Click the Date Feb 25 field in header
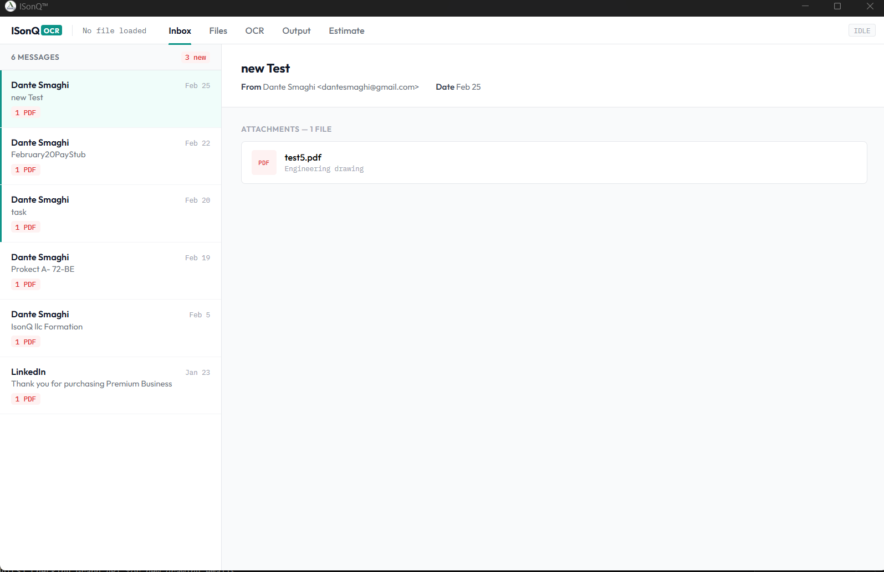 (458, 87)
